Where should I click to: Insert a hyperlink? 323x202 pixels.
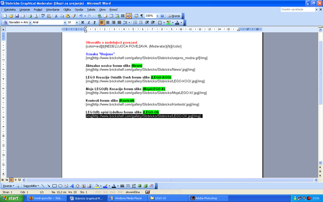click(99, 16)
